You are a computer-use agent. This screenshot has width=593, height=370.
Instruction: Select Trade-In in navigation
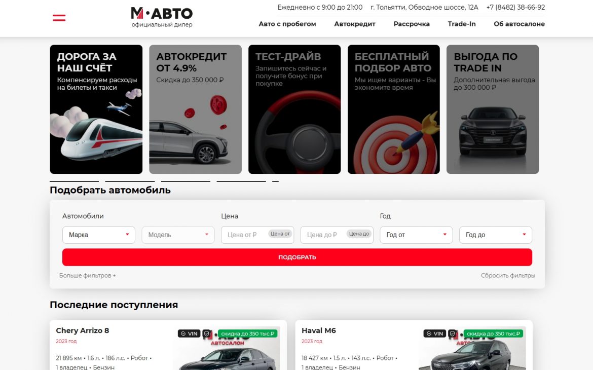(462, 24)
